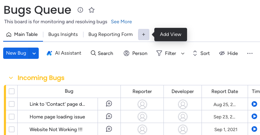Click the Bugs Queue board title
Viewport: 260px width, 135px height.
coord(37,10)
